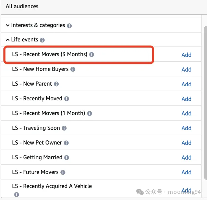The image size is (207, 200).
Task: Click the Life events label text
Action: [x=25, y=40]
